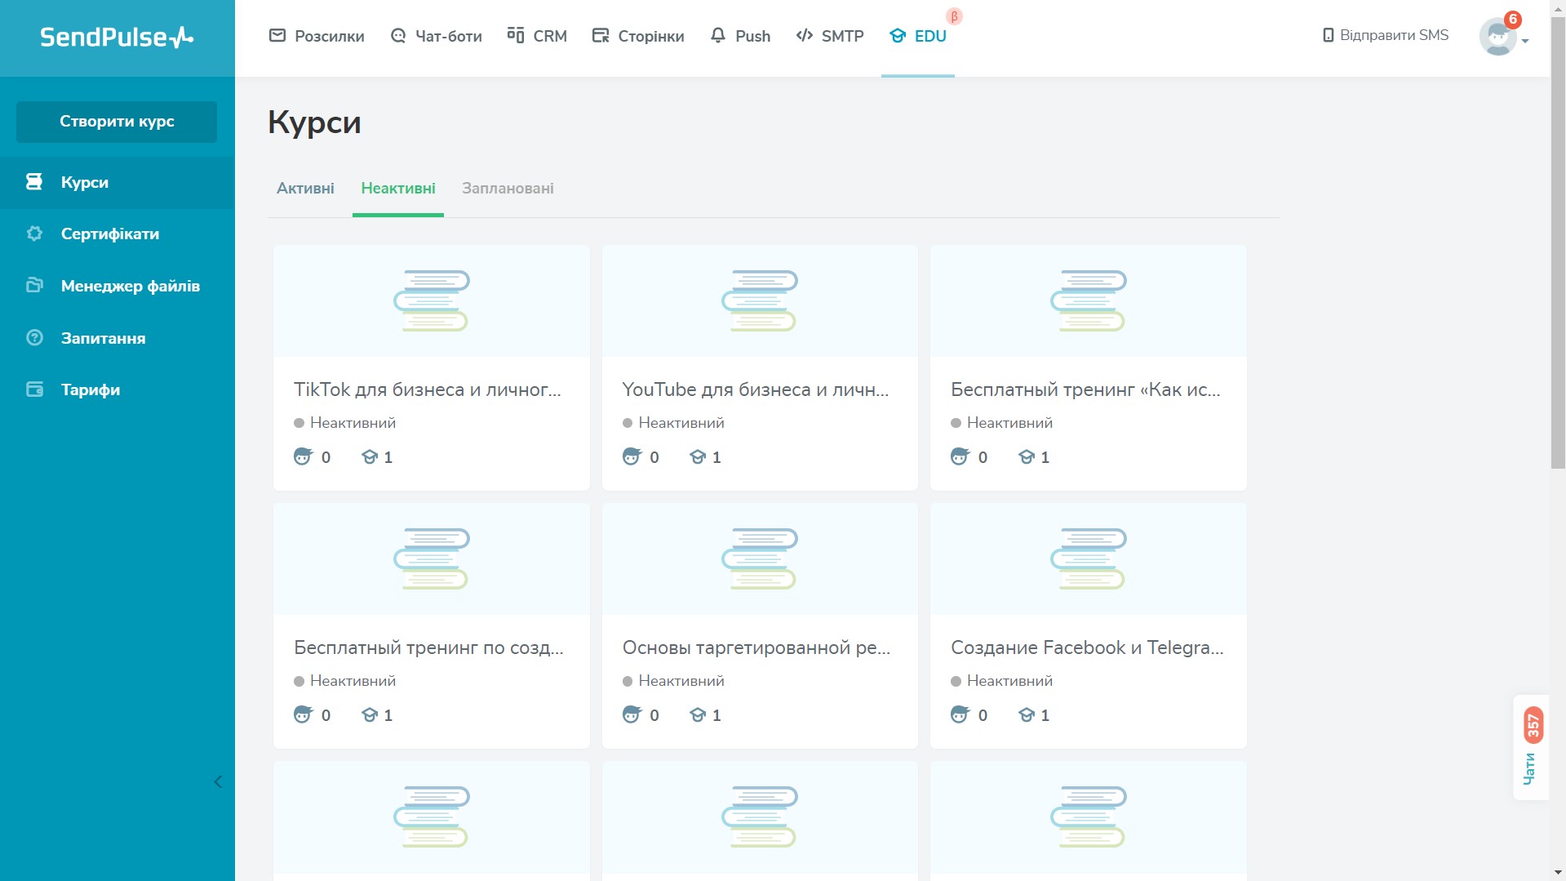
Task: Open CRM from the top navigation
Action: (515, 35)
